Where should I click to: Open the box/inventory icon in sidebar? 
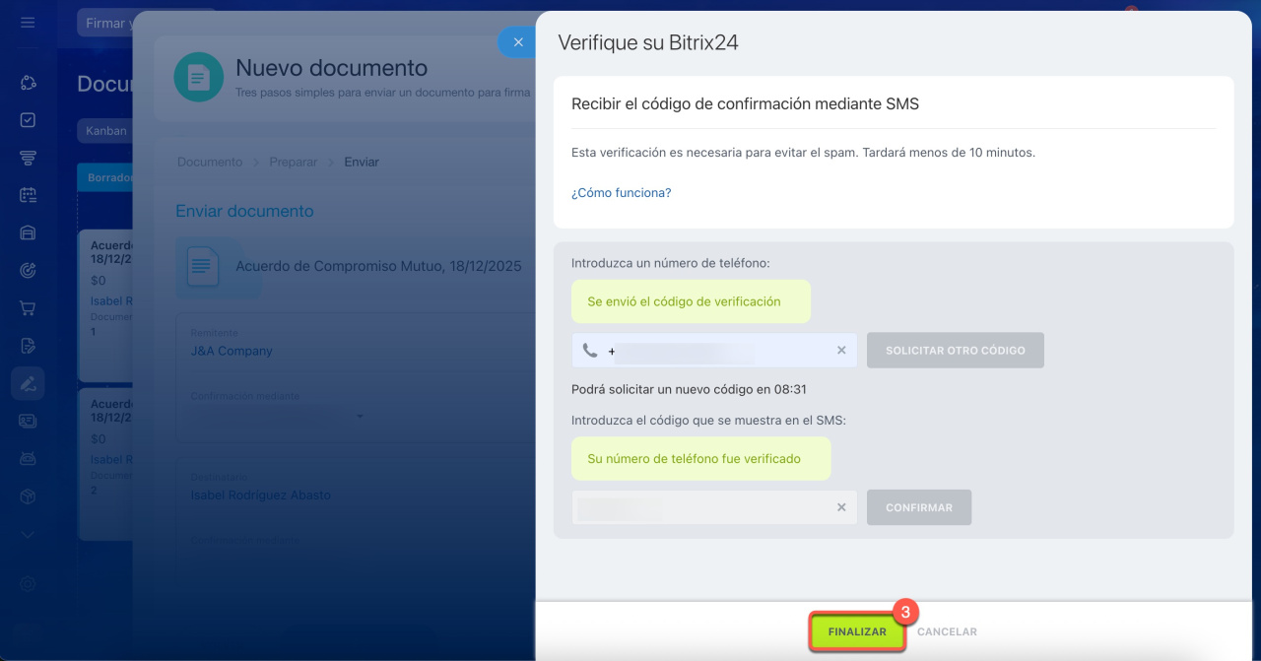(x=28, y=496)
